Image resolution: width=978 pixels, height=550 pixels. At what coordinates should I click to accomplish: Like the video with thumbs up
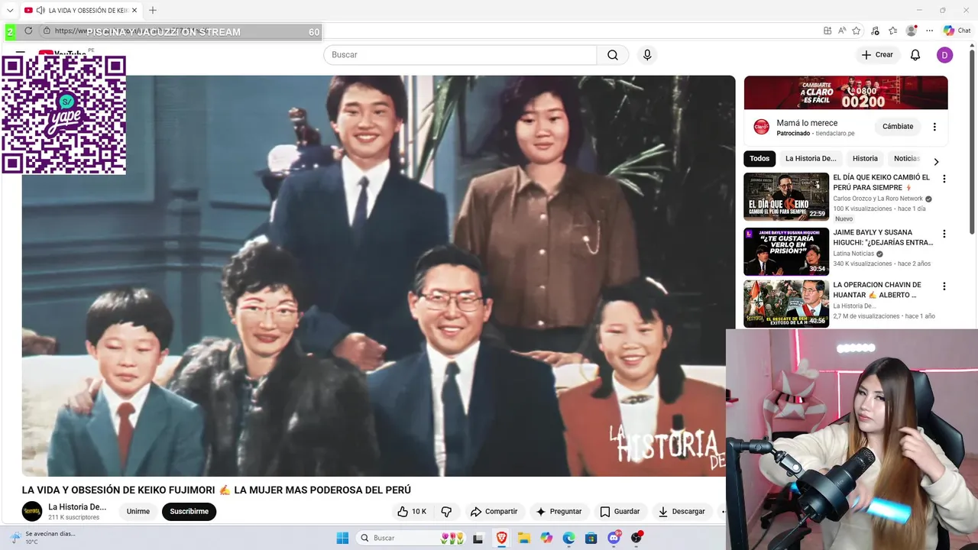click(411, 512)
